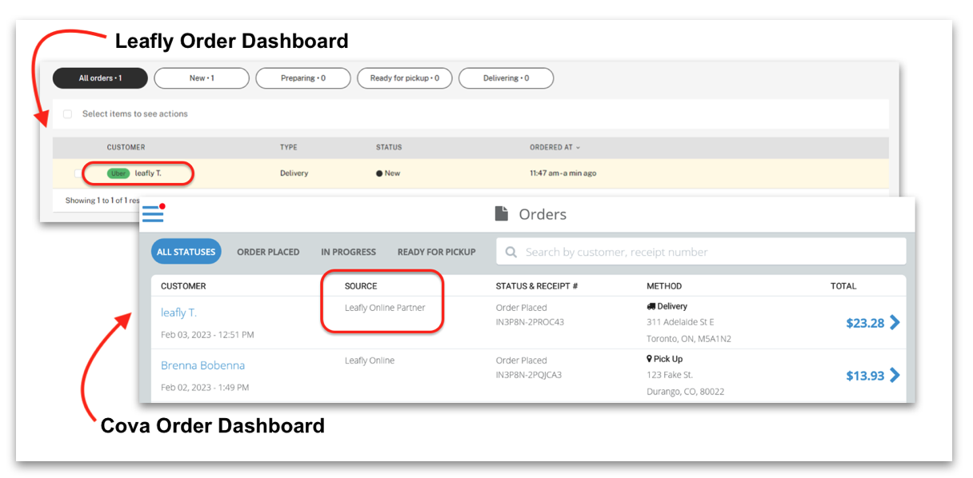Switch to ALL STATUSES in Cova
The height and width of the screenshot is (478, 973).
[186, 252]
